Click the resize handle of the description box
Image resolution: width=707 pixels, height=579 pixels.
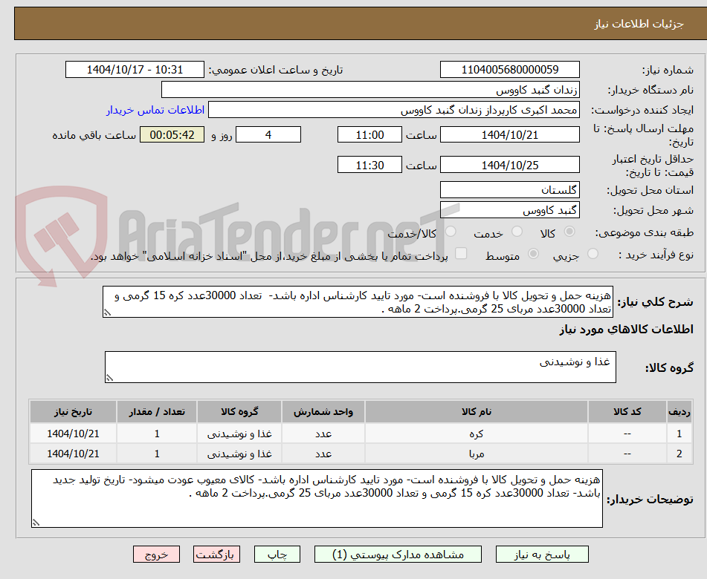click(107, 313)
